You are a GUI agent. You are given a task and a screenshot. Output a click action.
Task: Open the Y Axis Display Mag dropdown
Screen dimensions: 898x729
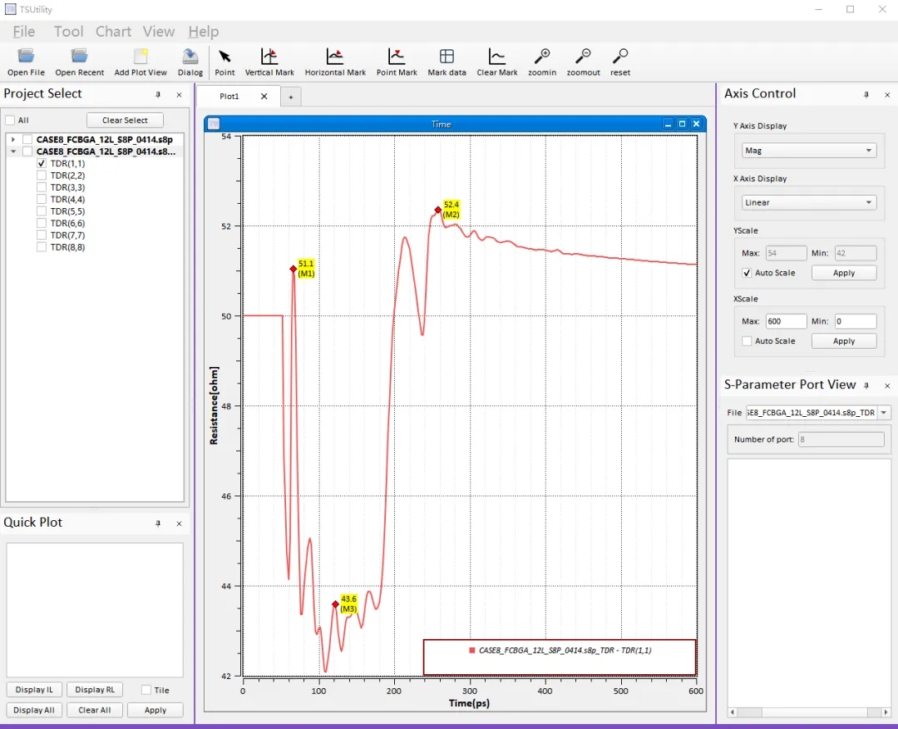[808, 151]
